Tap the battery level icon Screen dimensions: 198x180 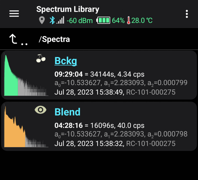(x=103, y=20)
